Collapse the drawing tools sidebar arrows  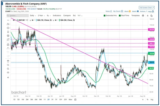pyautogui.click(x=8, y=78)
